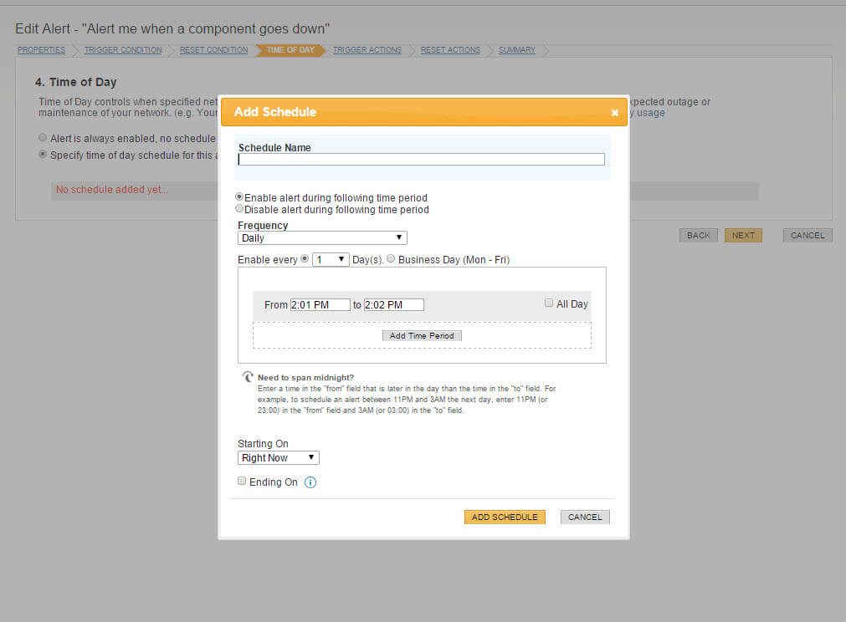Jump to the TRIGGER ACTIONS step
The image size is (846, 622).
point(367,50)
